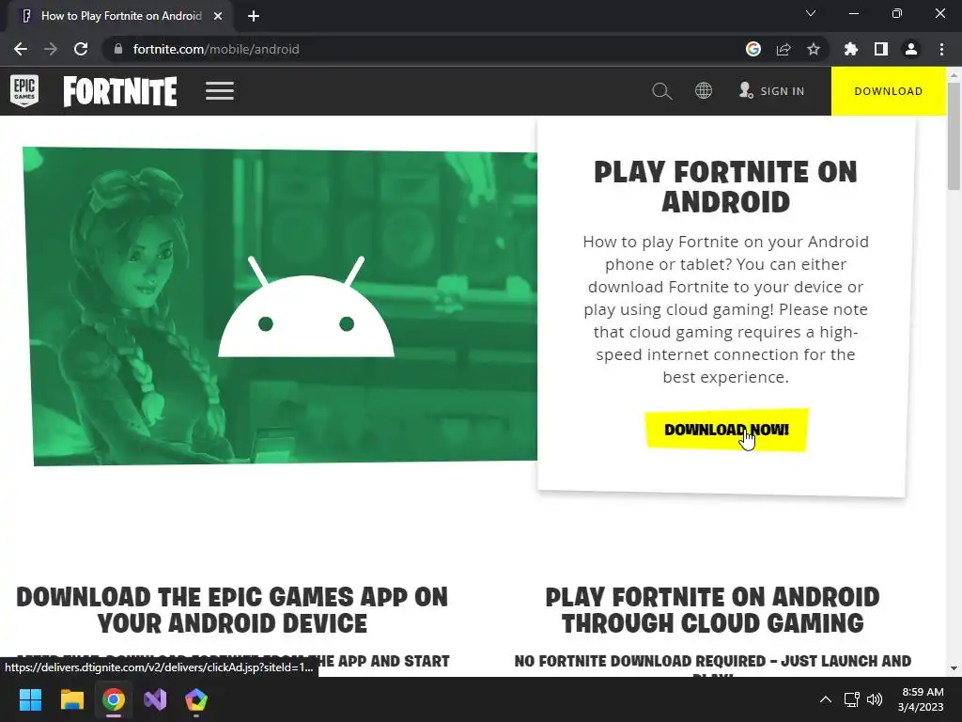Image resolution: width=962 pixels, height=722 pixels.
Task: Click the address bar URL field
Action: pos(424,49)
